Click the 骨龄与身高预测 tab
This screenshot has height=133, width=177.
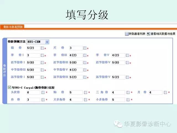click(x=12, y=27)
